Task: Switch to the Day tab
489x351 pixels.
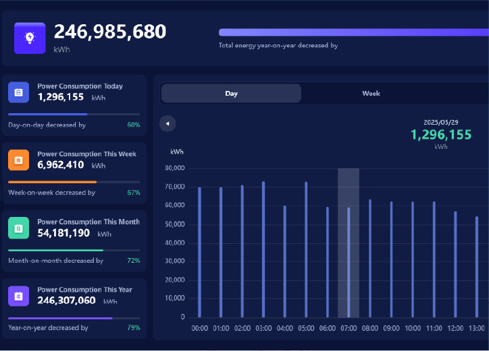Action: point(231,94)
